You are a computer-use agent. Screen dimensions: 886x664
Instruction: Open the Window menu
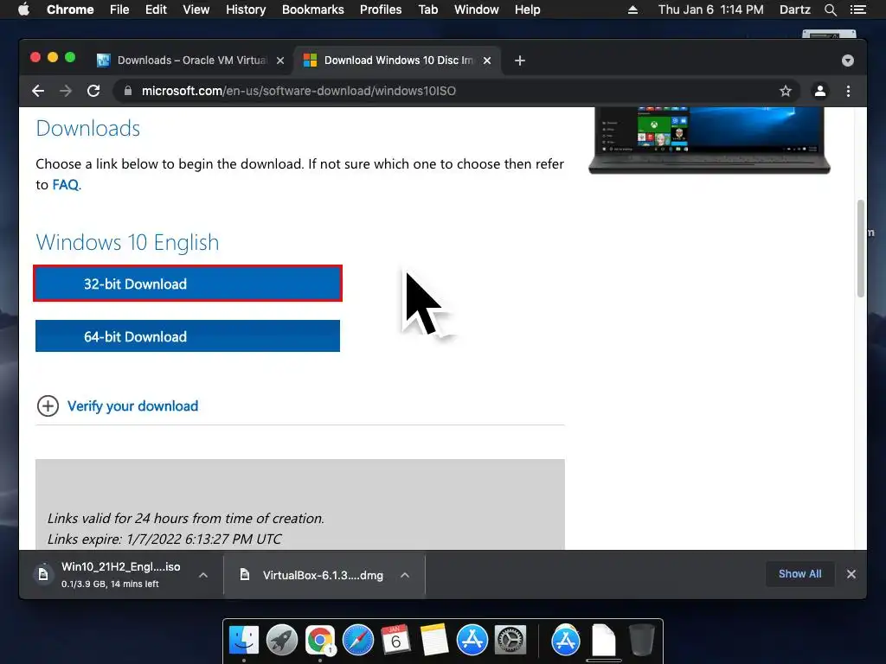(x=477, y=10)
